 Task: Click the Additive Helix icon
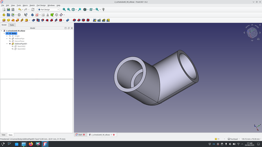[x=22, y=20]
